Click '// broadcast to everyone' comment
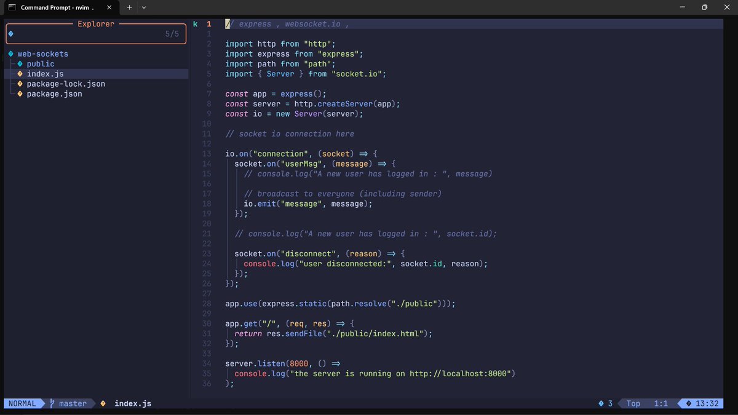 tap(343, 194)
